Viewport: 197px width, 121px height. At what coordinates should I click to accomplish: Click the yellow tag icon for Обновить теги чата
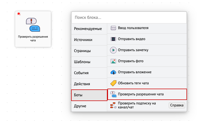point(113,83)
